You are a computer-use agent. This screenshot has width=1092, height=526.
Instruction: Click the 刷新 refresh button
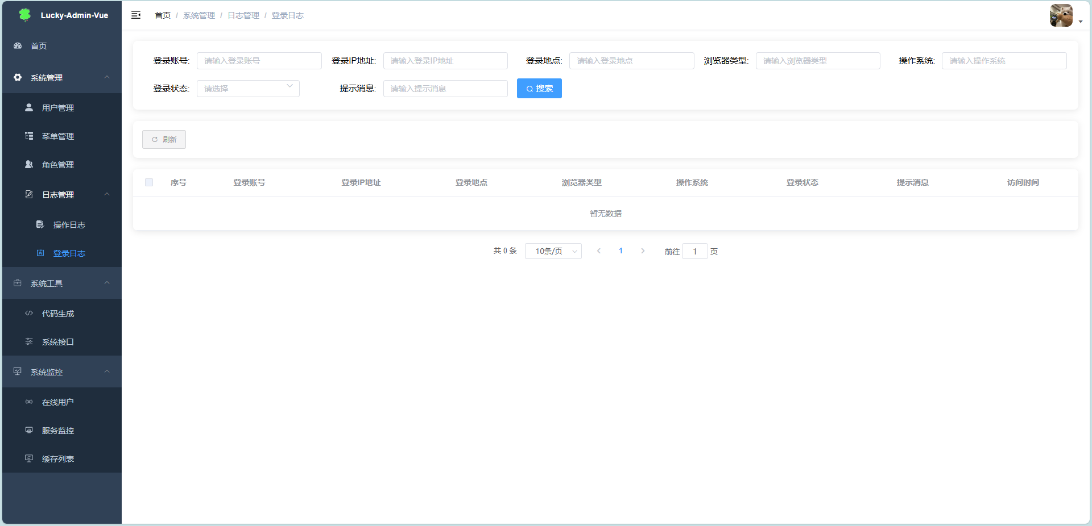(164, 139)
